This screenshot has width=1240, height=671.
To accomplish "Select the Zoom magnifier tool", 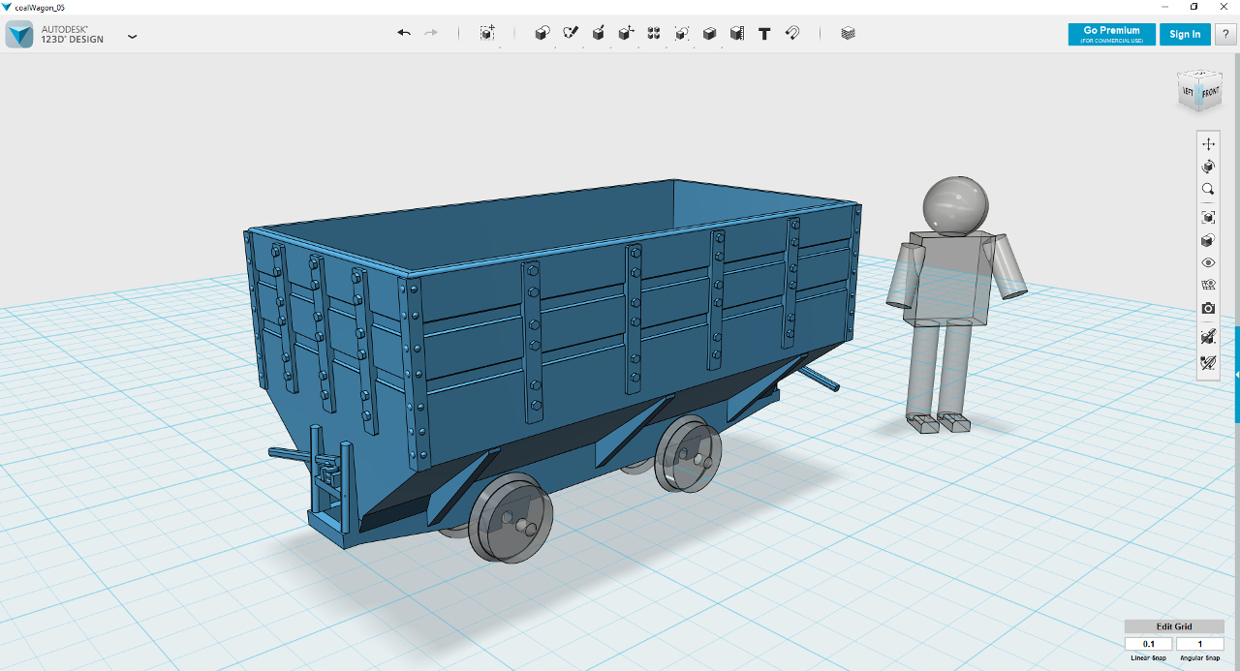I will 1208,190.
